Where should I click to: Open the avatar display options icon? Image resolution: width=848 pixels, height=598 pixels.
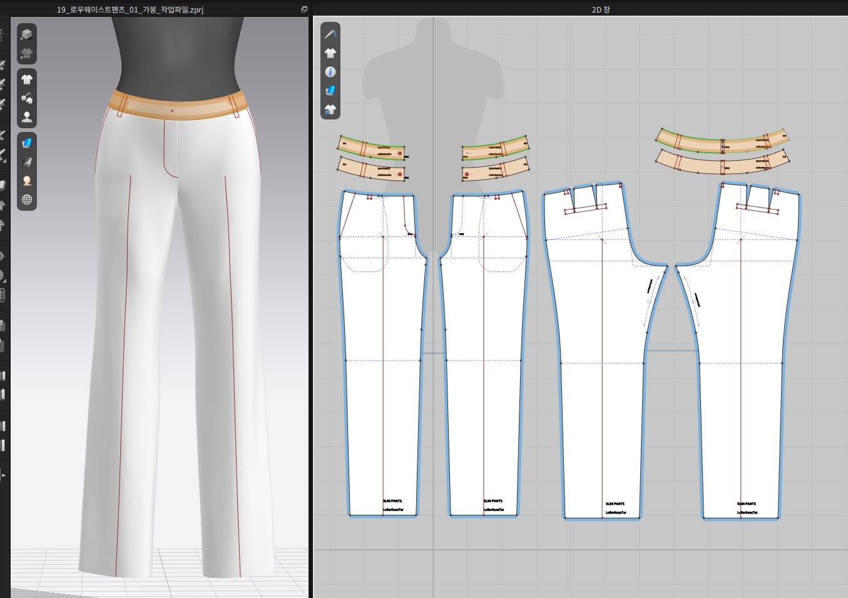click(26, 117)
